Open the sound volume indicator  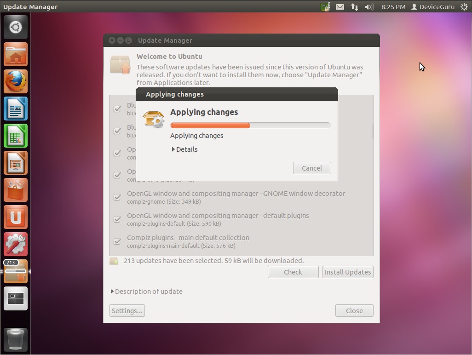[369, 6]
